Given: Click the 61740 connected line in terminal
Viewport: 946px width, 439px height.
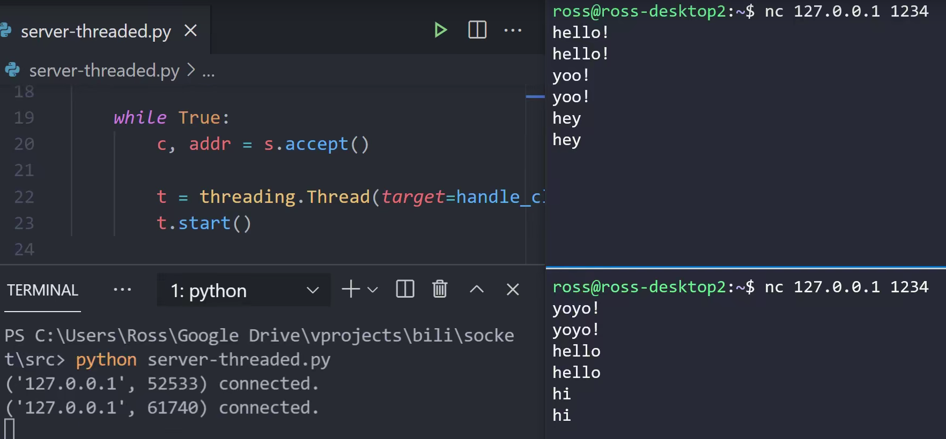Looking at the screenshot, I should [162, 408].
